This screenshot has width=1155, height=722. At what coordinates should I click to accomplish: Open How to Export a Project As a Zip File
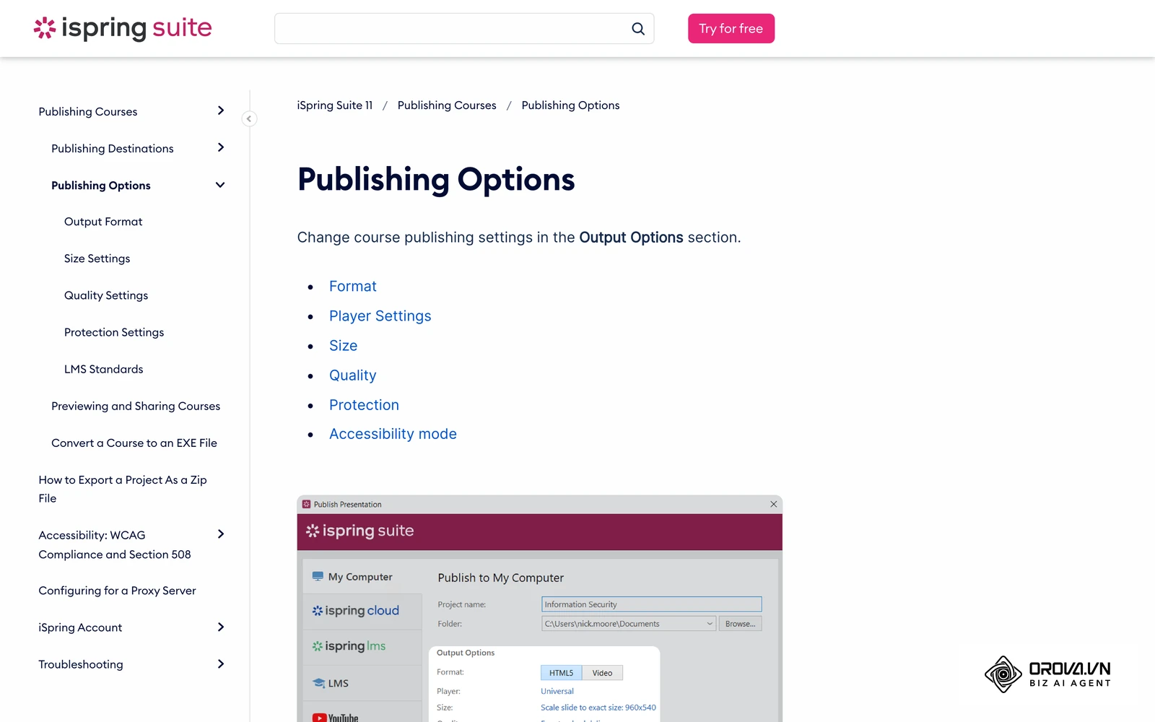pyautogui.click(x=123, y=489)
